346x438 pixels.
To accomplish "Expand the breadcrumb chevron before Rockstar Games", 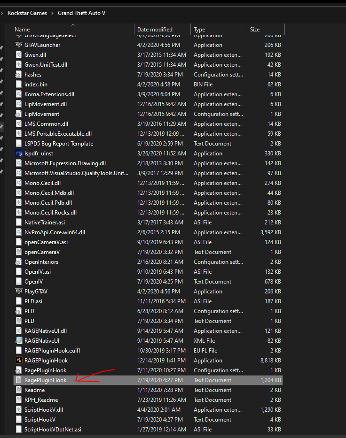I will [x=2, y=13].
